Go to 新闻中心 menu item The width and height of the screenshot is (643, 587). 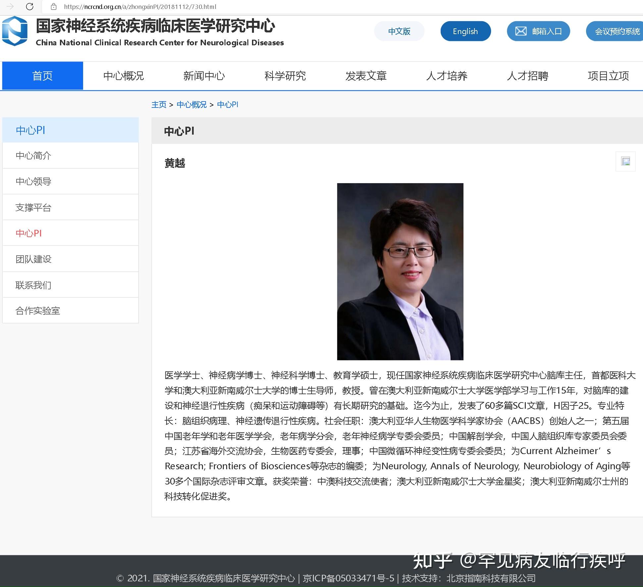click(x=204, y=76)
